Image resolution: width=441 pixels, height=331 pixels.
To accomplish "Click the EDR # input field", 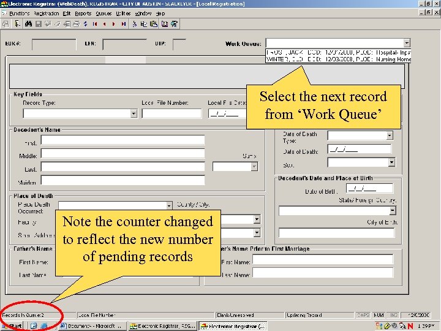I will (54, 45).
